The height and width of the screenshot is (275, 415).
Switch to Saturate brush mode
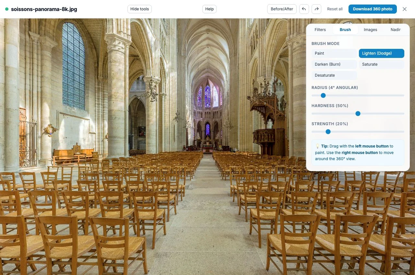click(382, 64)
